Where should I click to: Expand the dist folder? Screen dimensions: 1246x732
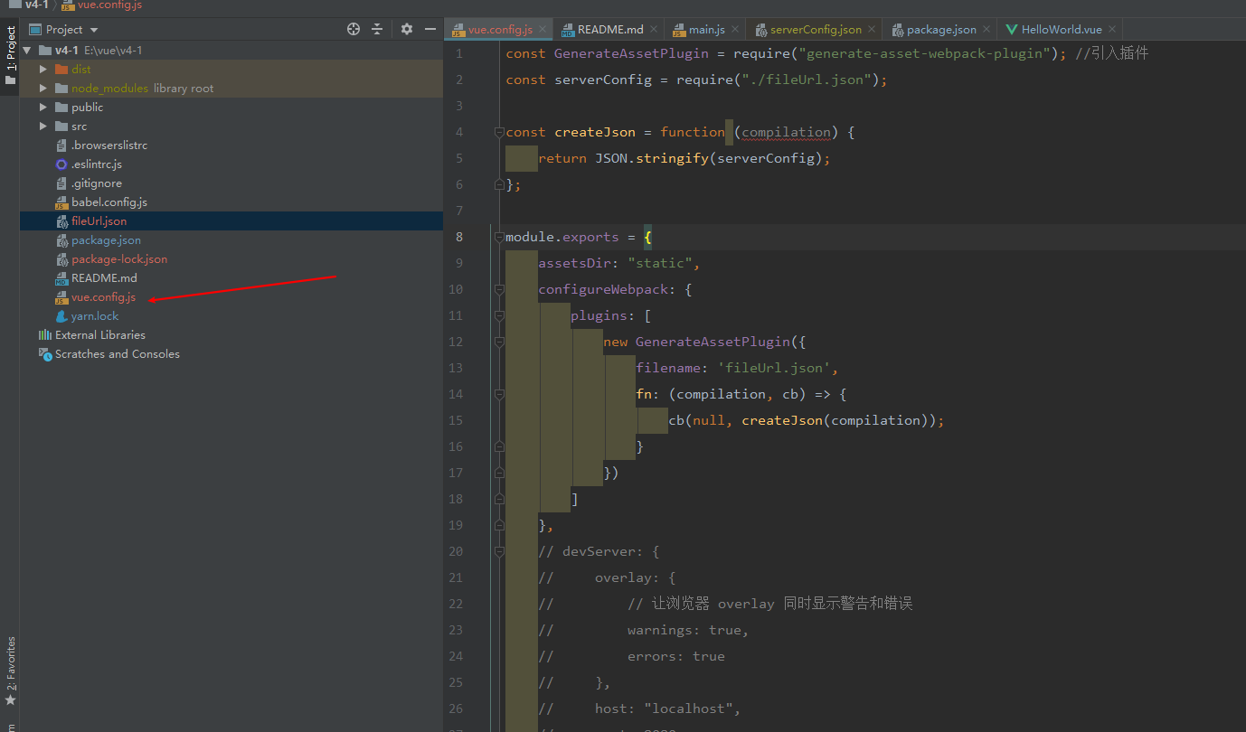42,69
